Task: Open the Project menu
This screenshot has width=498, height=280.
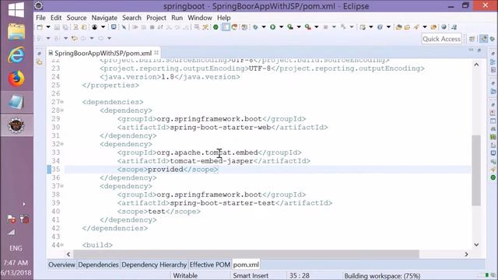Action: click(156, 18)
